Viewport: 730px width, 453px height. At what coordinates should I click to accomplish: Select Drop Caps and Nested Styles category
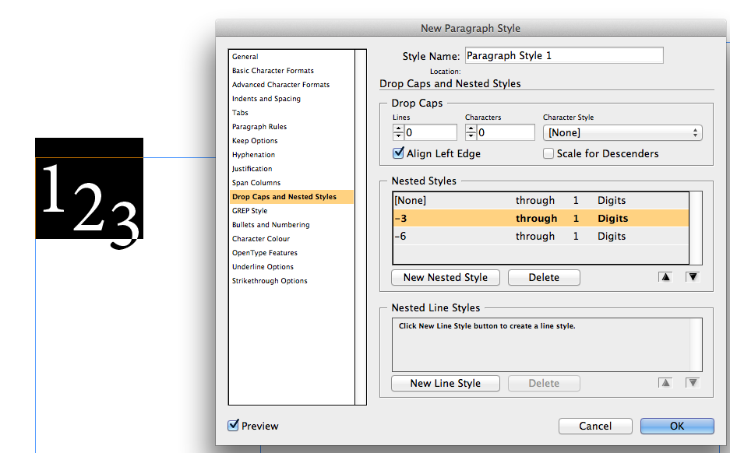[x=291, y=197]
